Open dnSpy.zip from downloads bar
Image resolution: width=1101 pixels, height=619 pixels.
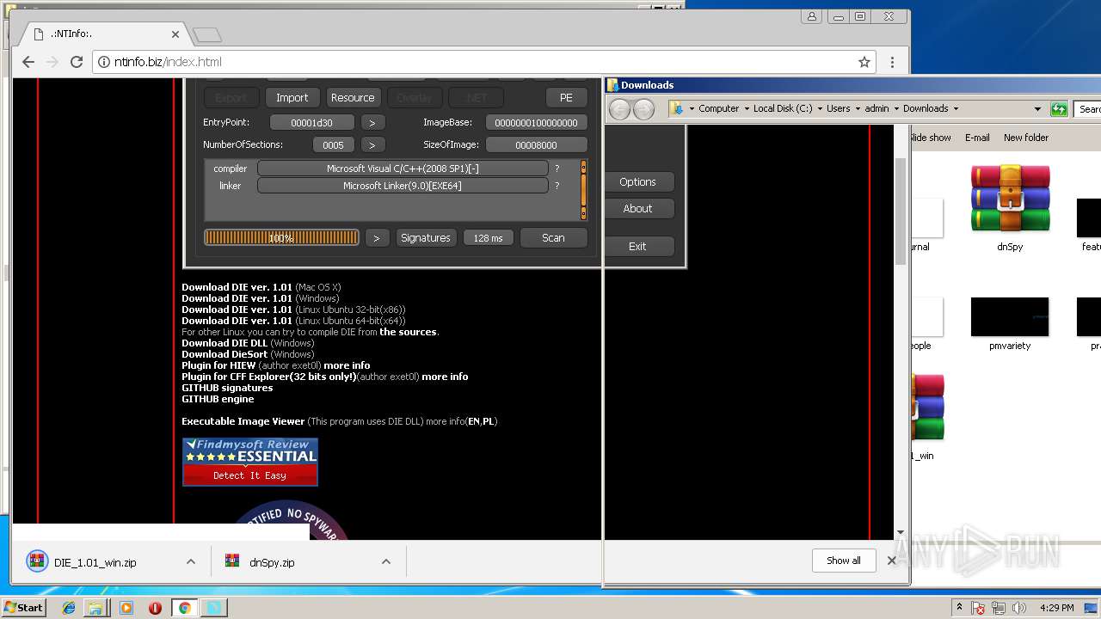point(272,562)
